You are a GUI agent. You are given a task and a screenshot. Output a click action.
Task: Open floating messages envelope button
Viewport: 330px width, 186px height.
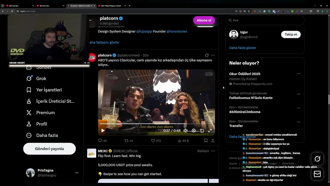(x=317, y=174)
